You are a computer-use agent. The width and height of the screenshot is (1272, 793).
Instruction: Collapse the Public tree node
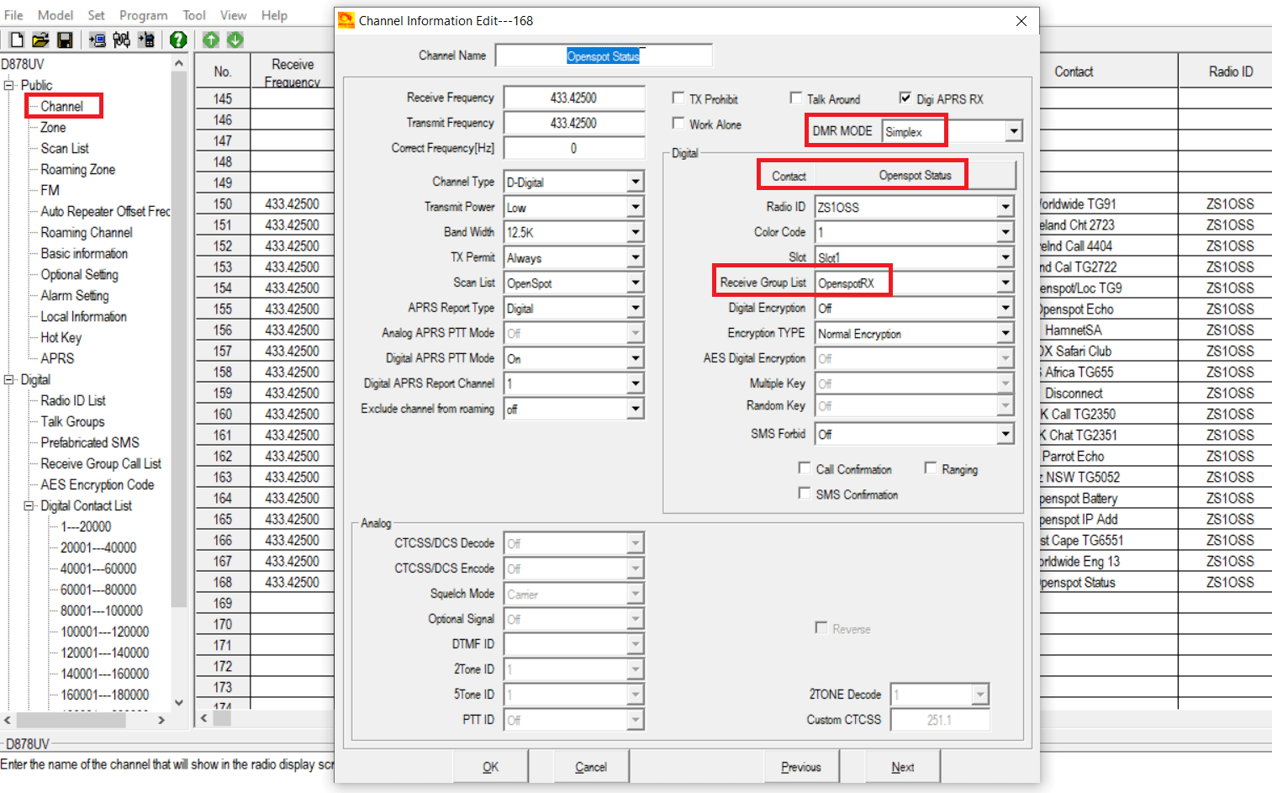pos(9,85)
